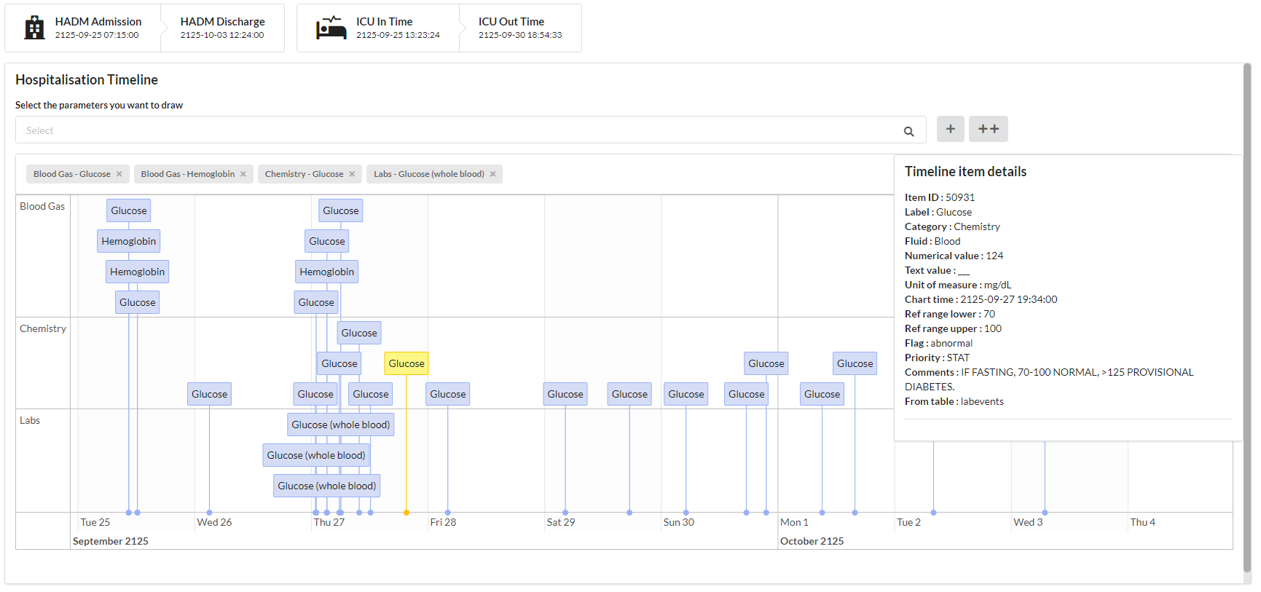Select Chemistry Glucose item at Fri 28

(448, 394)
